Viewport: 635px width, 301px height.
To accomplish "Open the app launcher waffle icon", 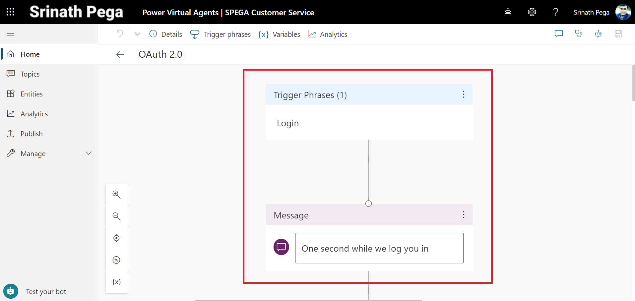I will (x=10, y=12).
